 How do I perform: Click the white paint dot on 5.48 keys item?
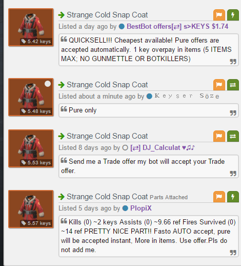click(48, 84)
